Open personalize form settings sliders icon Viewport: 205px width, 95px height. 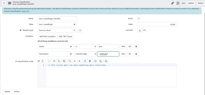[x=178, y=3]
